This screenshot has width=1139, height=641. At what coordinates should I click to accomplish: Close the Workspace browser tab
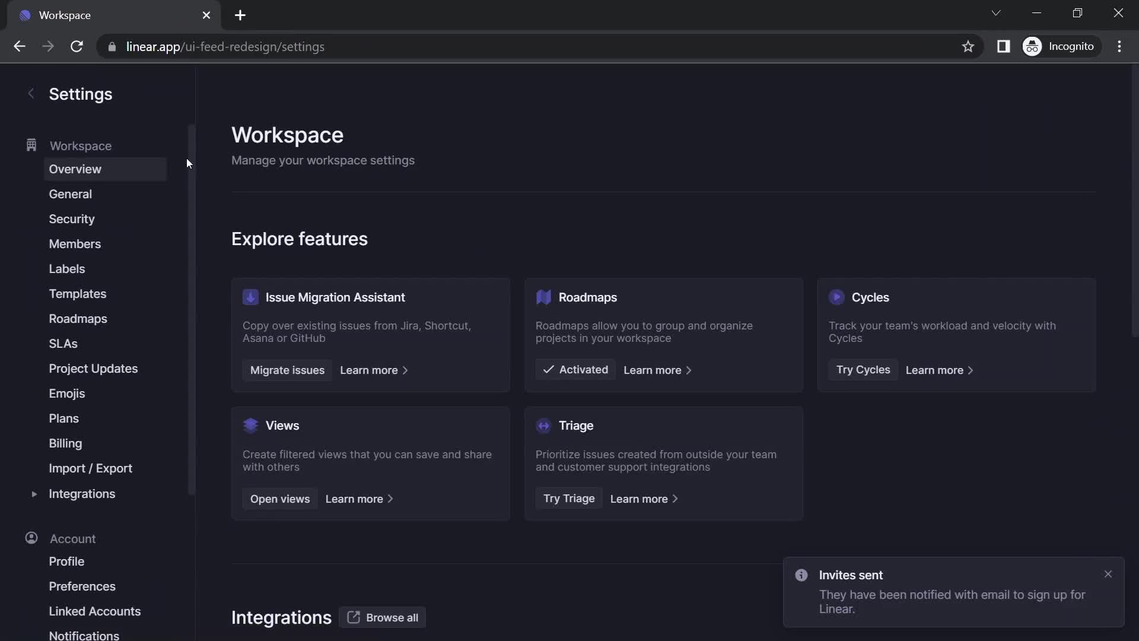point(206,15)
